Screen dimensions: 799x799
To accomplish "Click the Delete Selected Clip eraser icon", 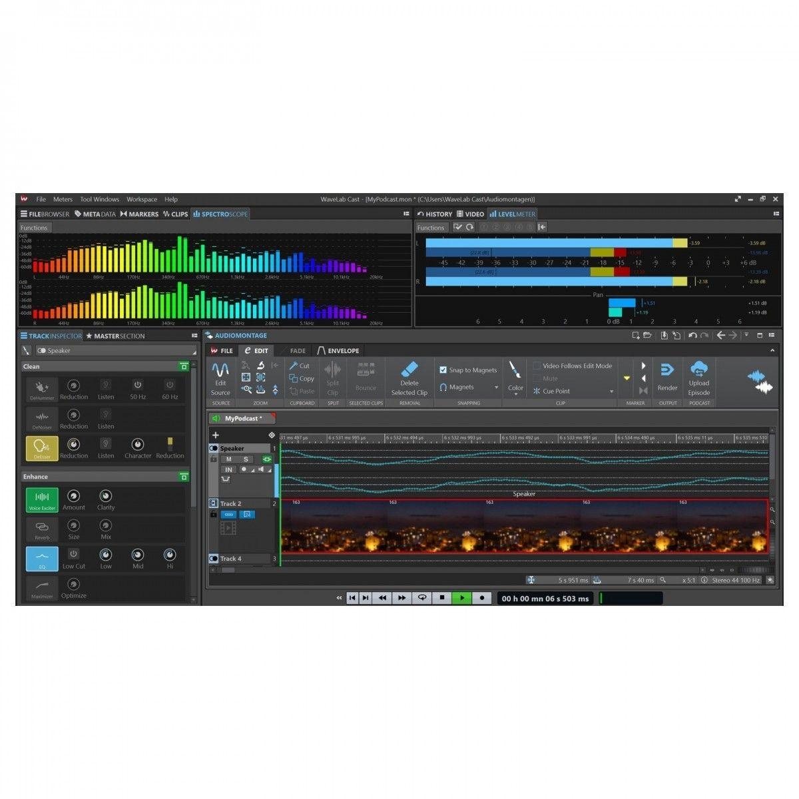I will (409, 369).
